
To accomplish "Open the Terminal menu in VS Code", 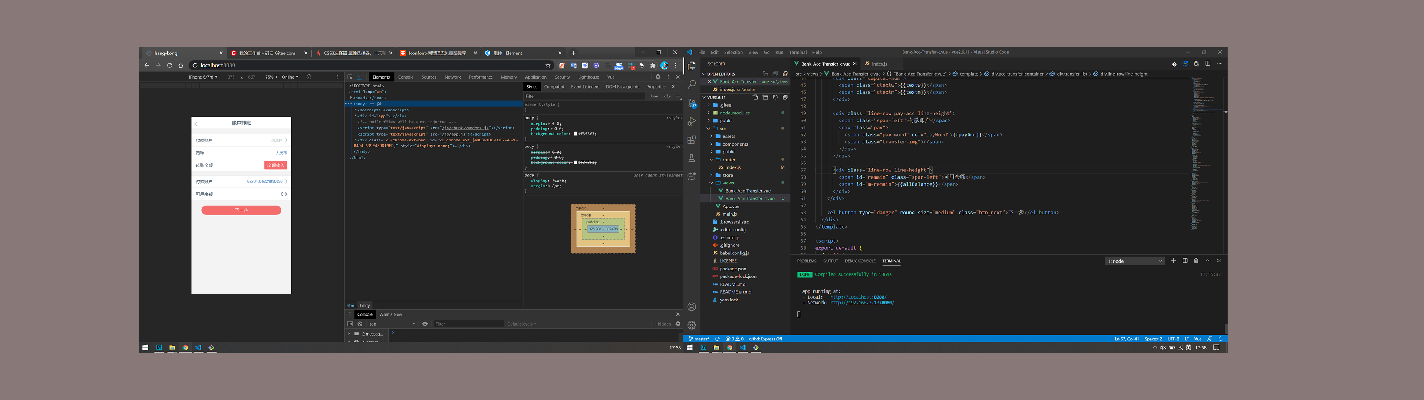I will [x=797, y=53].
